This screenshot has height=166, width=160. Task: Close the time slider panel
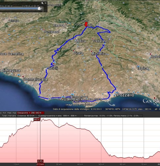(x=46, y=3)
